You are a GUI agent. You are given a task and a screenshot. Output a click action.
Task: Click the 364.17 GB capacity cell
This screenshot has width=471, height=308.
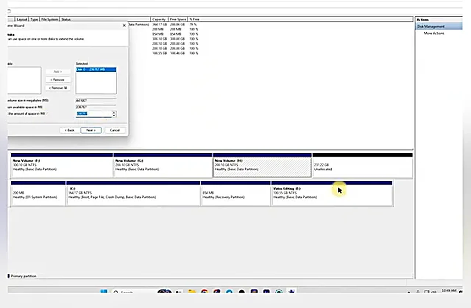[159, 24]
